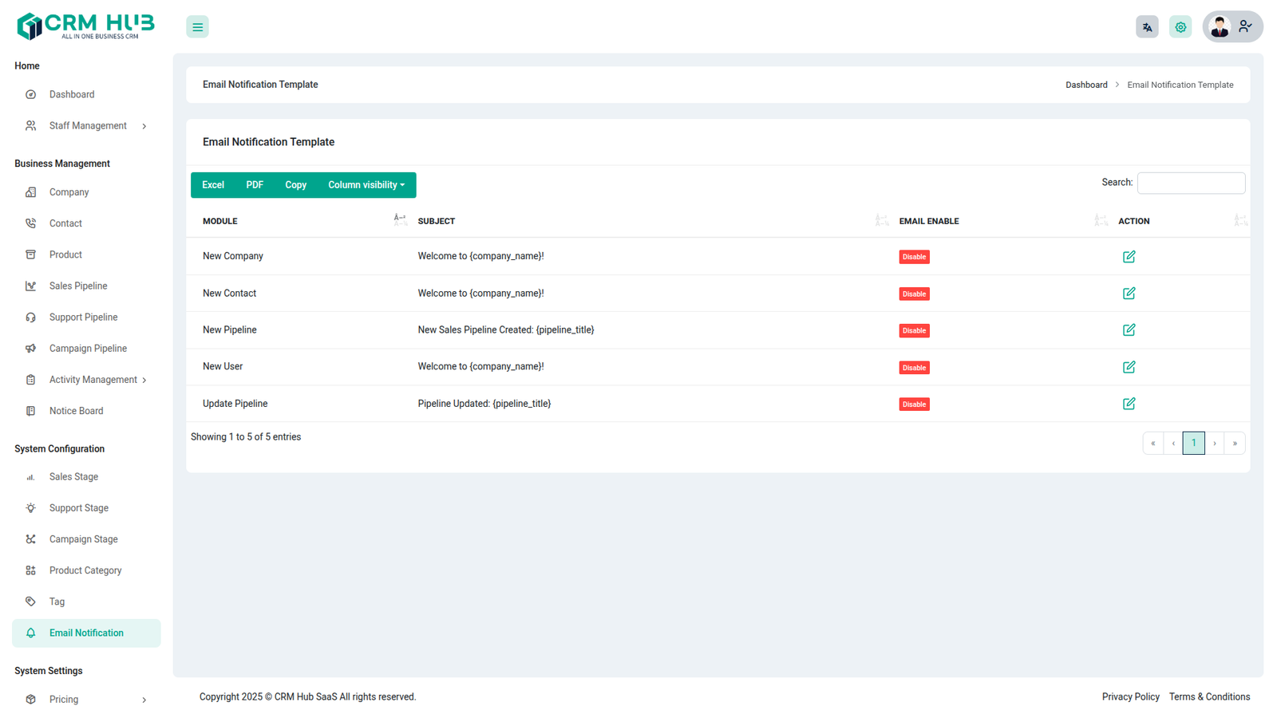Open the language translation icon
The width and height of the screenshot is (1277, 718).
[x=1147, y=27]
